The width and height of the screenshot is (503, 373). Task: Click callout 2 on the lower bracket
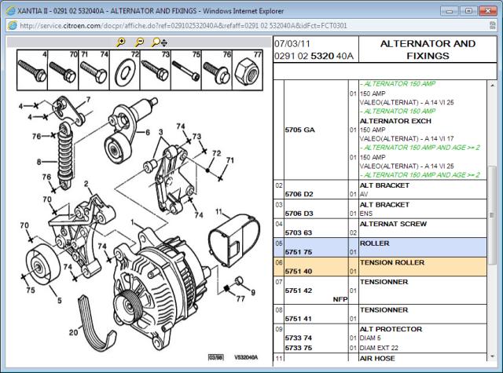86,184
